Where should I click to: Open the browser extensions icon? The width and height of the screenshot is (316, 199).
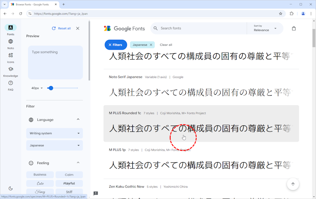(292, 14)
